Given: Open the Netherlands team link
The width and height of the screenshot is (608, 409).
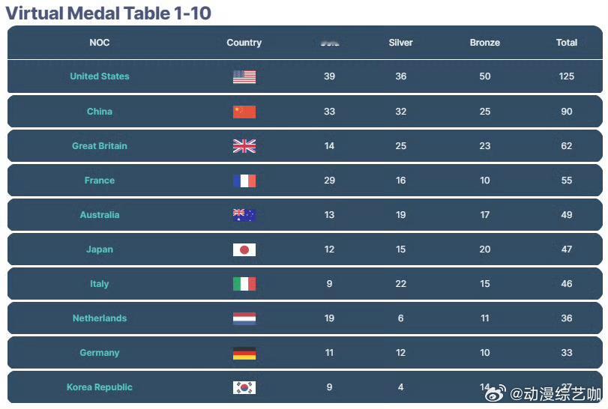Looking at the screenshot, I should click(x=100, y=318).
